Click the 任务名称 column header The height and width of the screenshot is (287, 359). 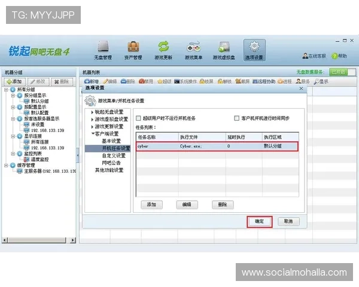tap(157, 137)
